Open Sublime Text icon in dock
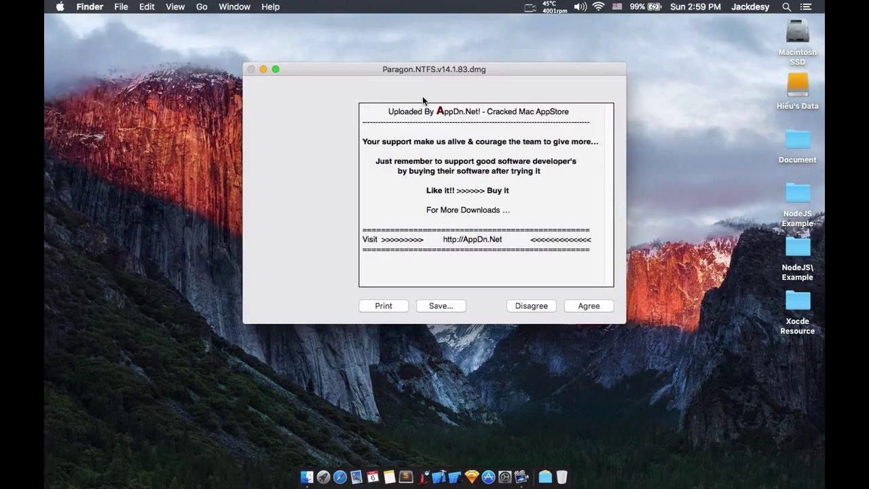The image size is (869, 489). point(406,477)
